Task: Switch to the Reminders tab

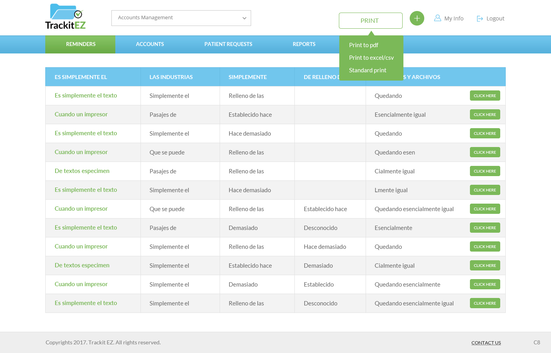Action: click(81, 44)
